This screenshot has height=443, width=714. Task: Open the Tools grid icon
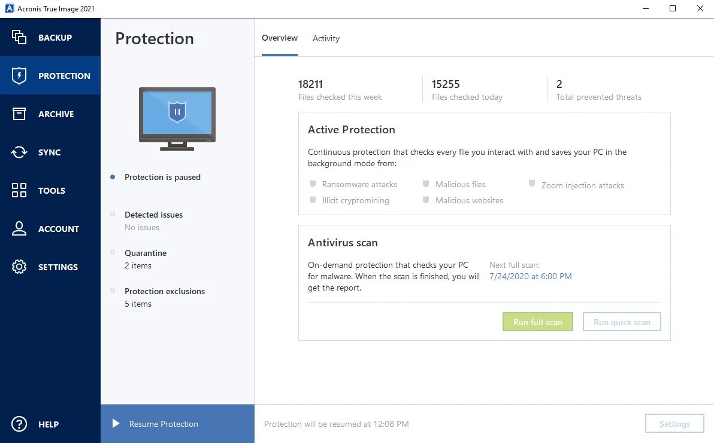(x=19, y=190)
